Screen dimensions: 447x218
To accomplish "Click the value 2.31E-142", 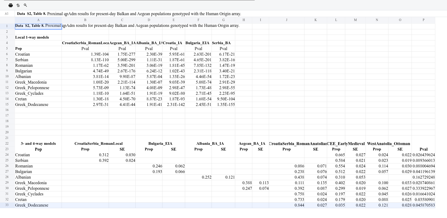I will [x=176, y=104].
